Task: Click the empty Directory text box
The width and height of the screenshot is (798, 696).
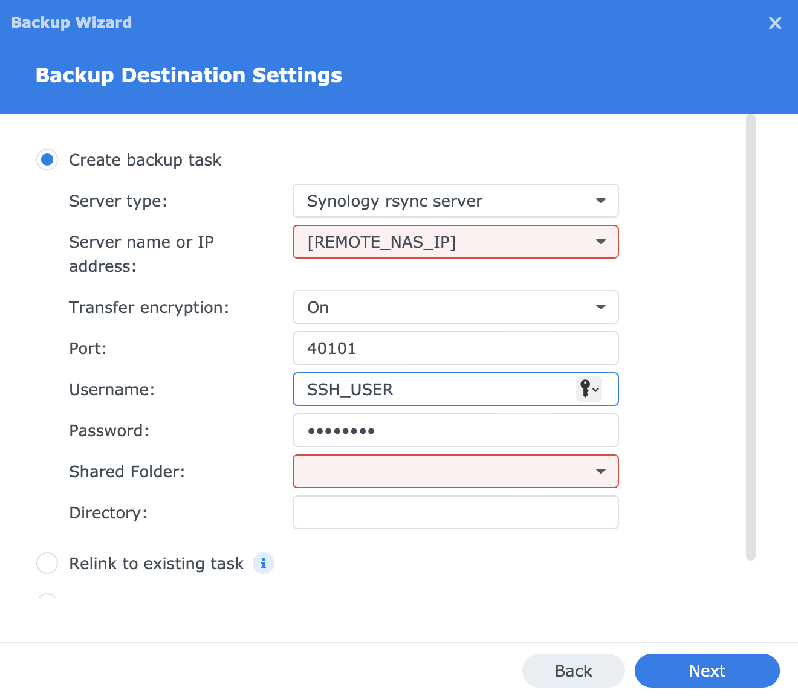Action: 455,512
